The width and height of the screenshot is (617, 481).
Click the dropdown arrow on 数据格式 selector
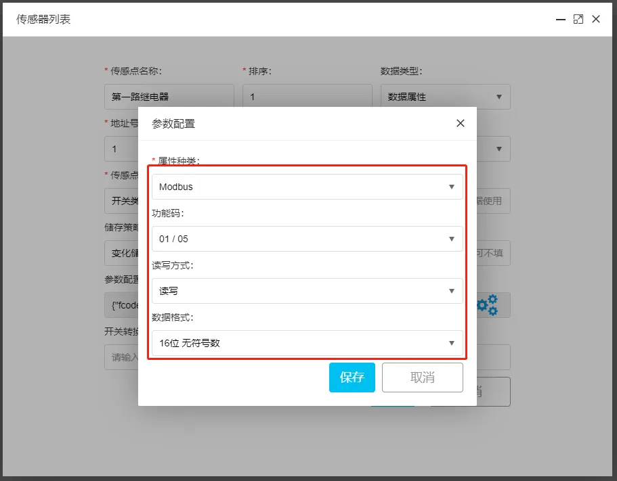tap(452, 343)
